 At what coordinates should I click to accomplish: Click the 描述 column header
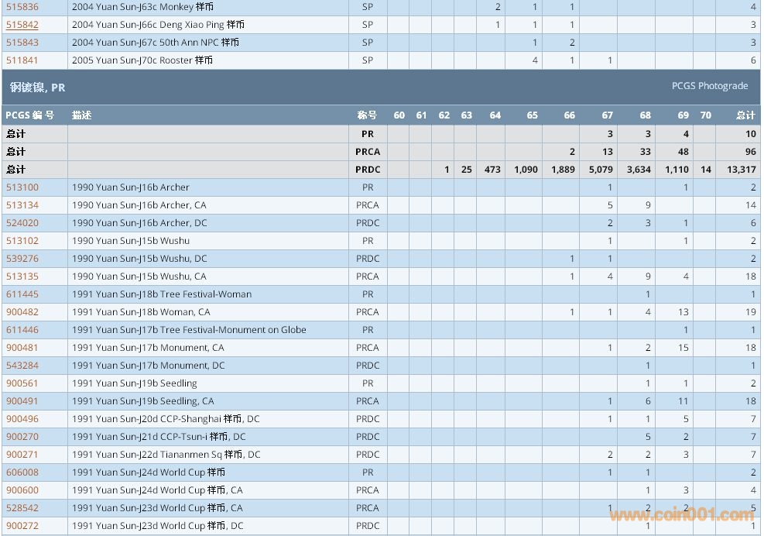pos(82,115)
